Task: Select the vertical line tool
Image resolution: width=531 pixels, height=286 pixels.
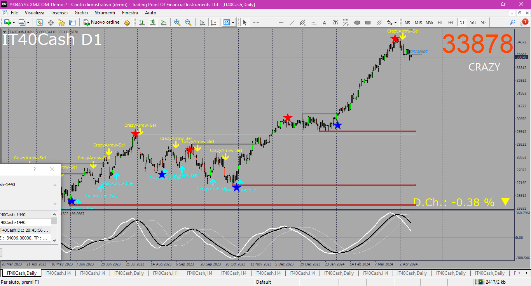Action: point(270,22)
